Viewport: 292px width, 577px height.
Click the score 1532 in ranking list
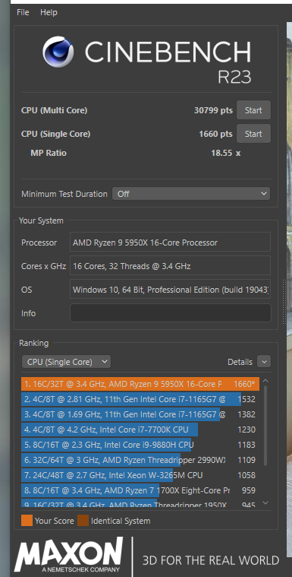[x=246, y=399]
